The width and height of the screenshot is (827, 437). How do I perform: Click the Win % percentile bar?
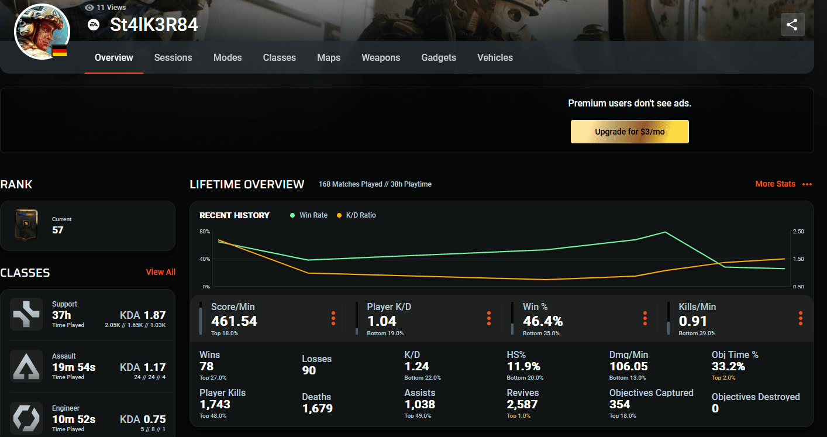(512, 318)
